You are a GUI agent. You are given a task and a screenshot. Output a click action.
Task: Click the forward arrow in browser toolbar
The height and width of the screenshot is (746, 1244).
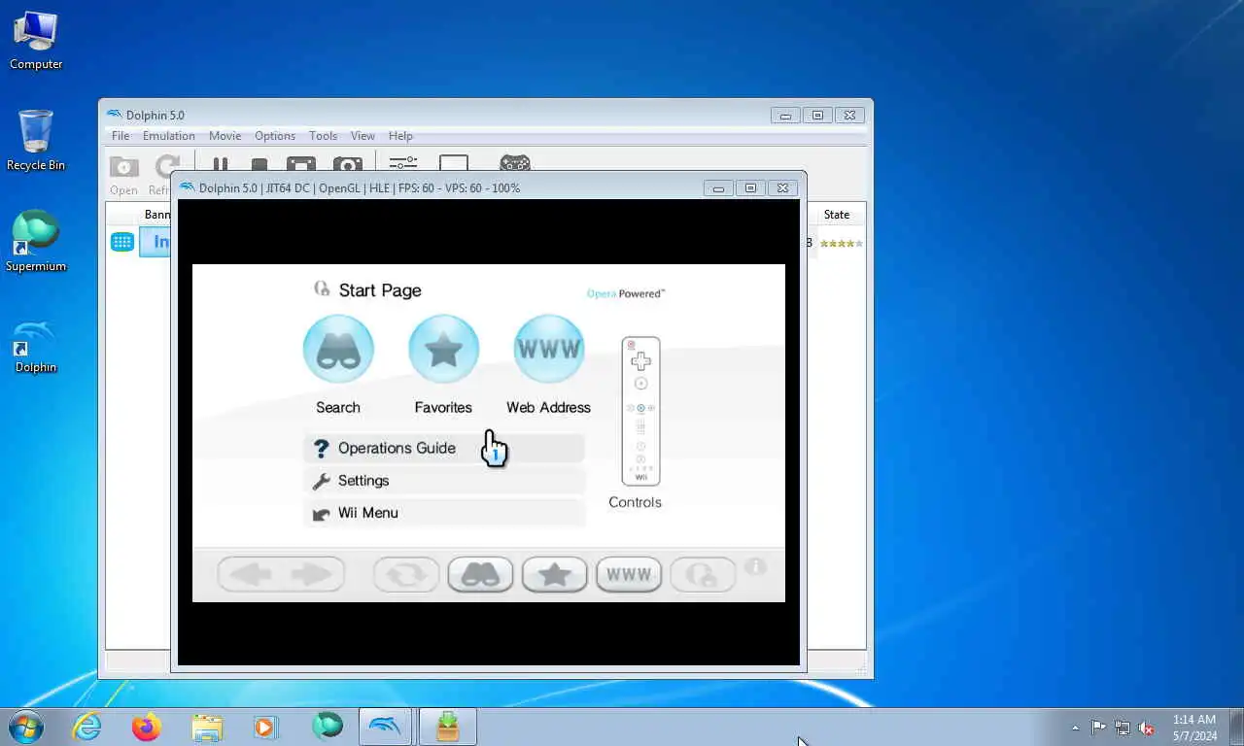tap(312, 574)
